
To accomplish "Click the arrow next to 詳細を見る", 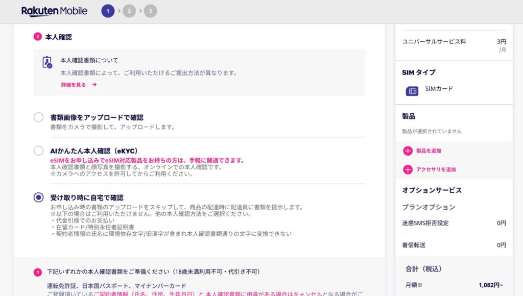I will (94, 85).
